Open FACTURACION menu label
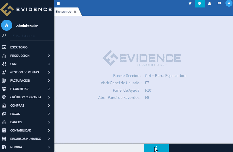233x152 pixels. [20, 81]
